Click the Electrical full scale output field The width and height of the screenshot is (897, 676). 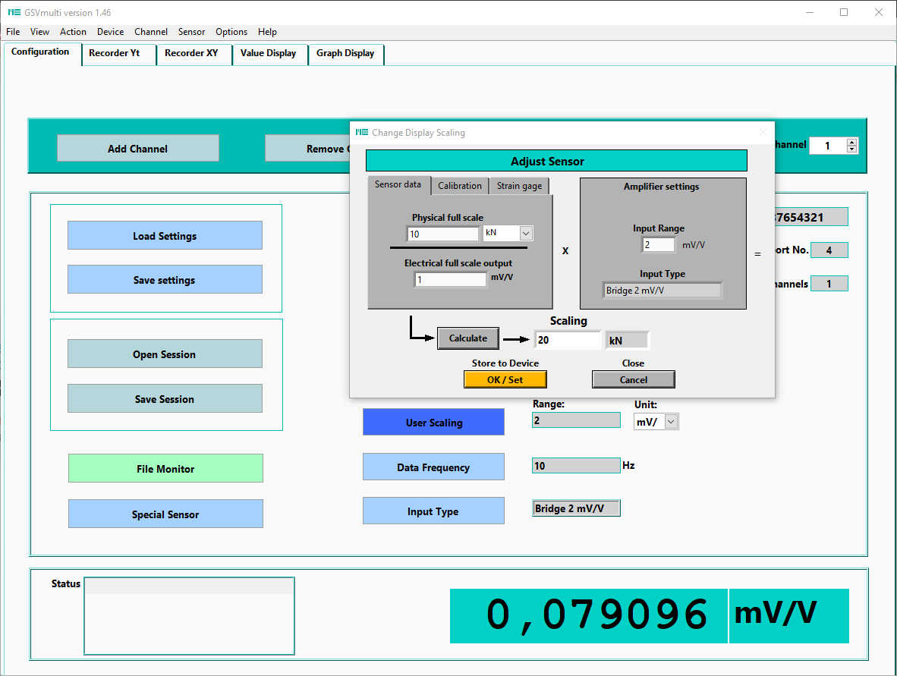point(450,279)
